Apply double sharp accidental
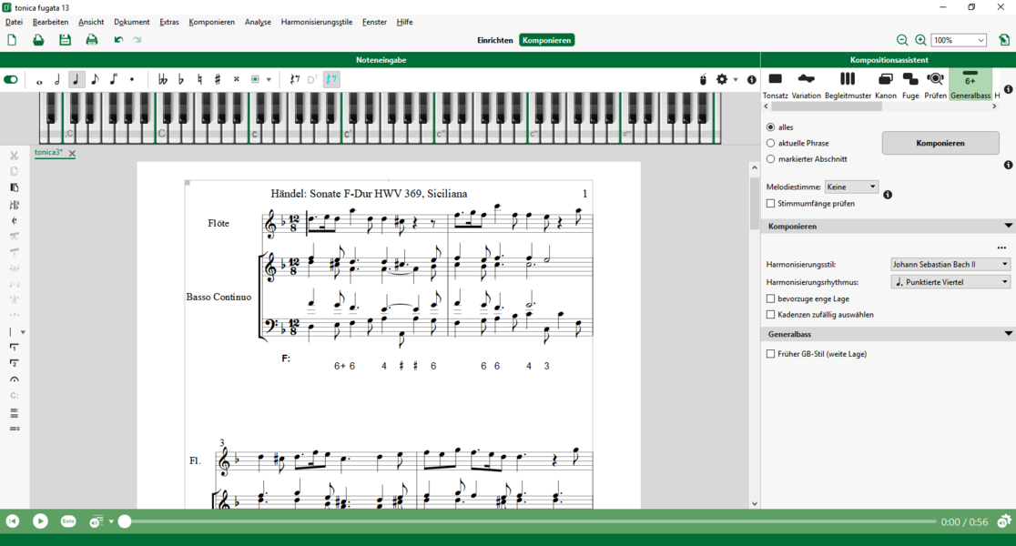 pos(237,80)
